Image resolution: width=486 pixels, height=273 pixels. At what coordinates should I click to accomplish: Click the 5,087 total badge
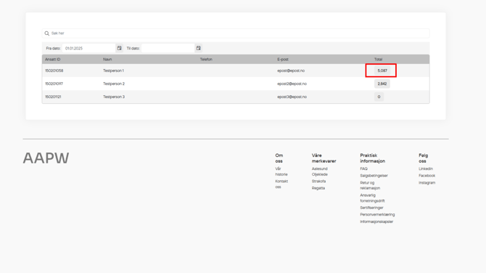[x=382, y=70]
